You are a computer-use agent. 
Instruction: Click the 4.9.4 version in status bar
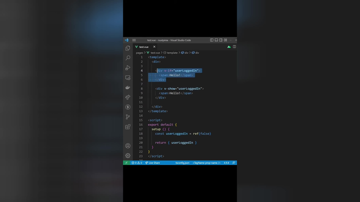[x=226, y=163]
